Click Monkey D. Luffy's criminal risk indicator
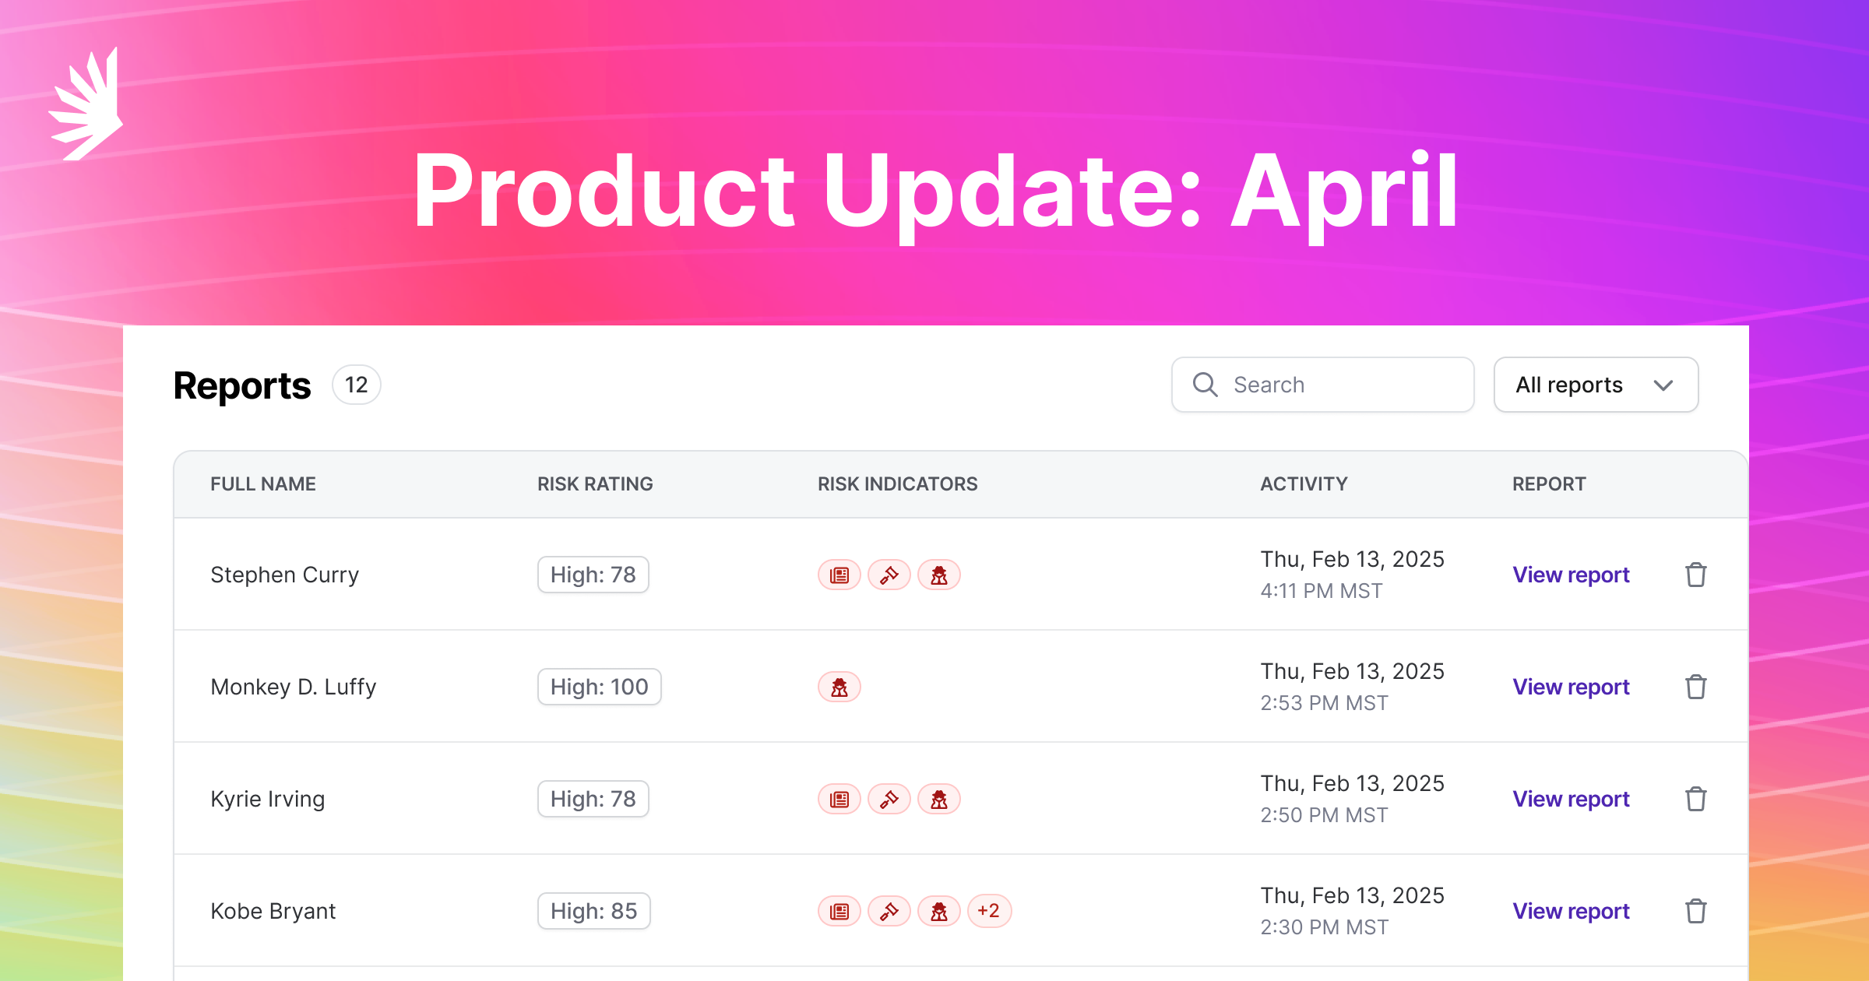The width and height of the screenshot is (1869, 981). tap(839, 687)
